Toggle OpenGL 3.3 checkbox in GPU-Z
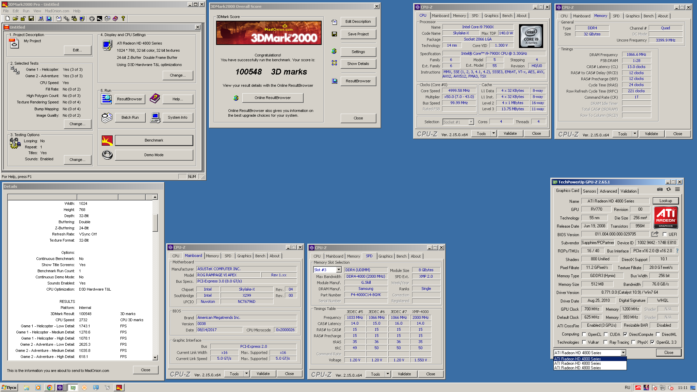 coord(652,342)
